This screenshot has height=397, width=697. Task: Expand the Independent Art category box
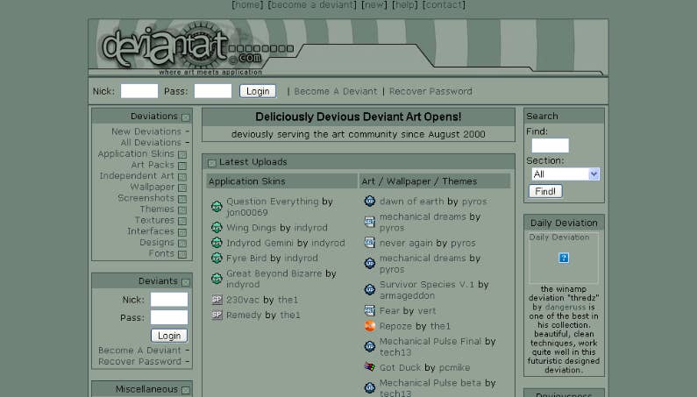[182, 177]
